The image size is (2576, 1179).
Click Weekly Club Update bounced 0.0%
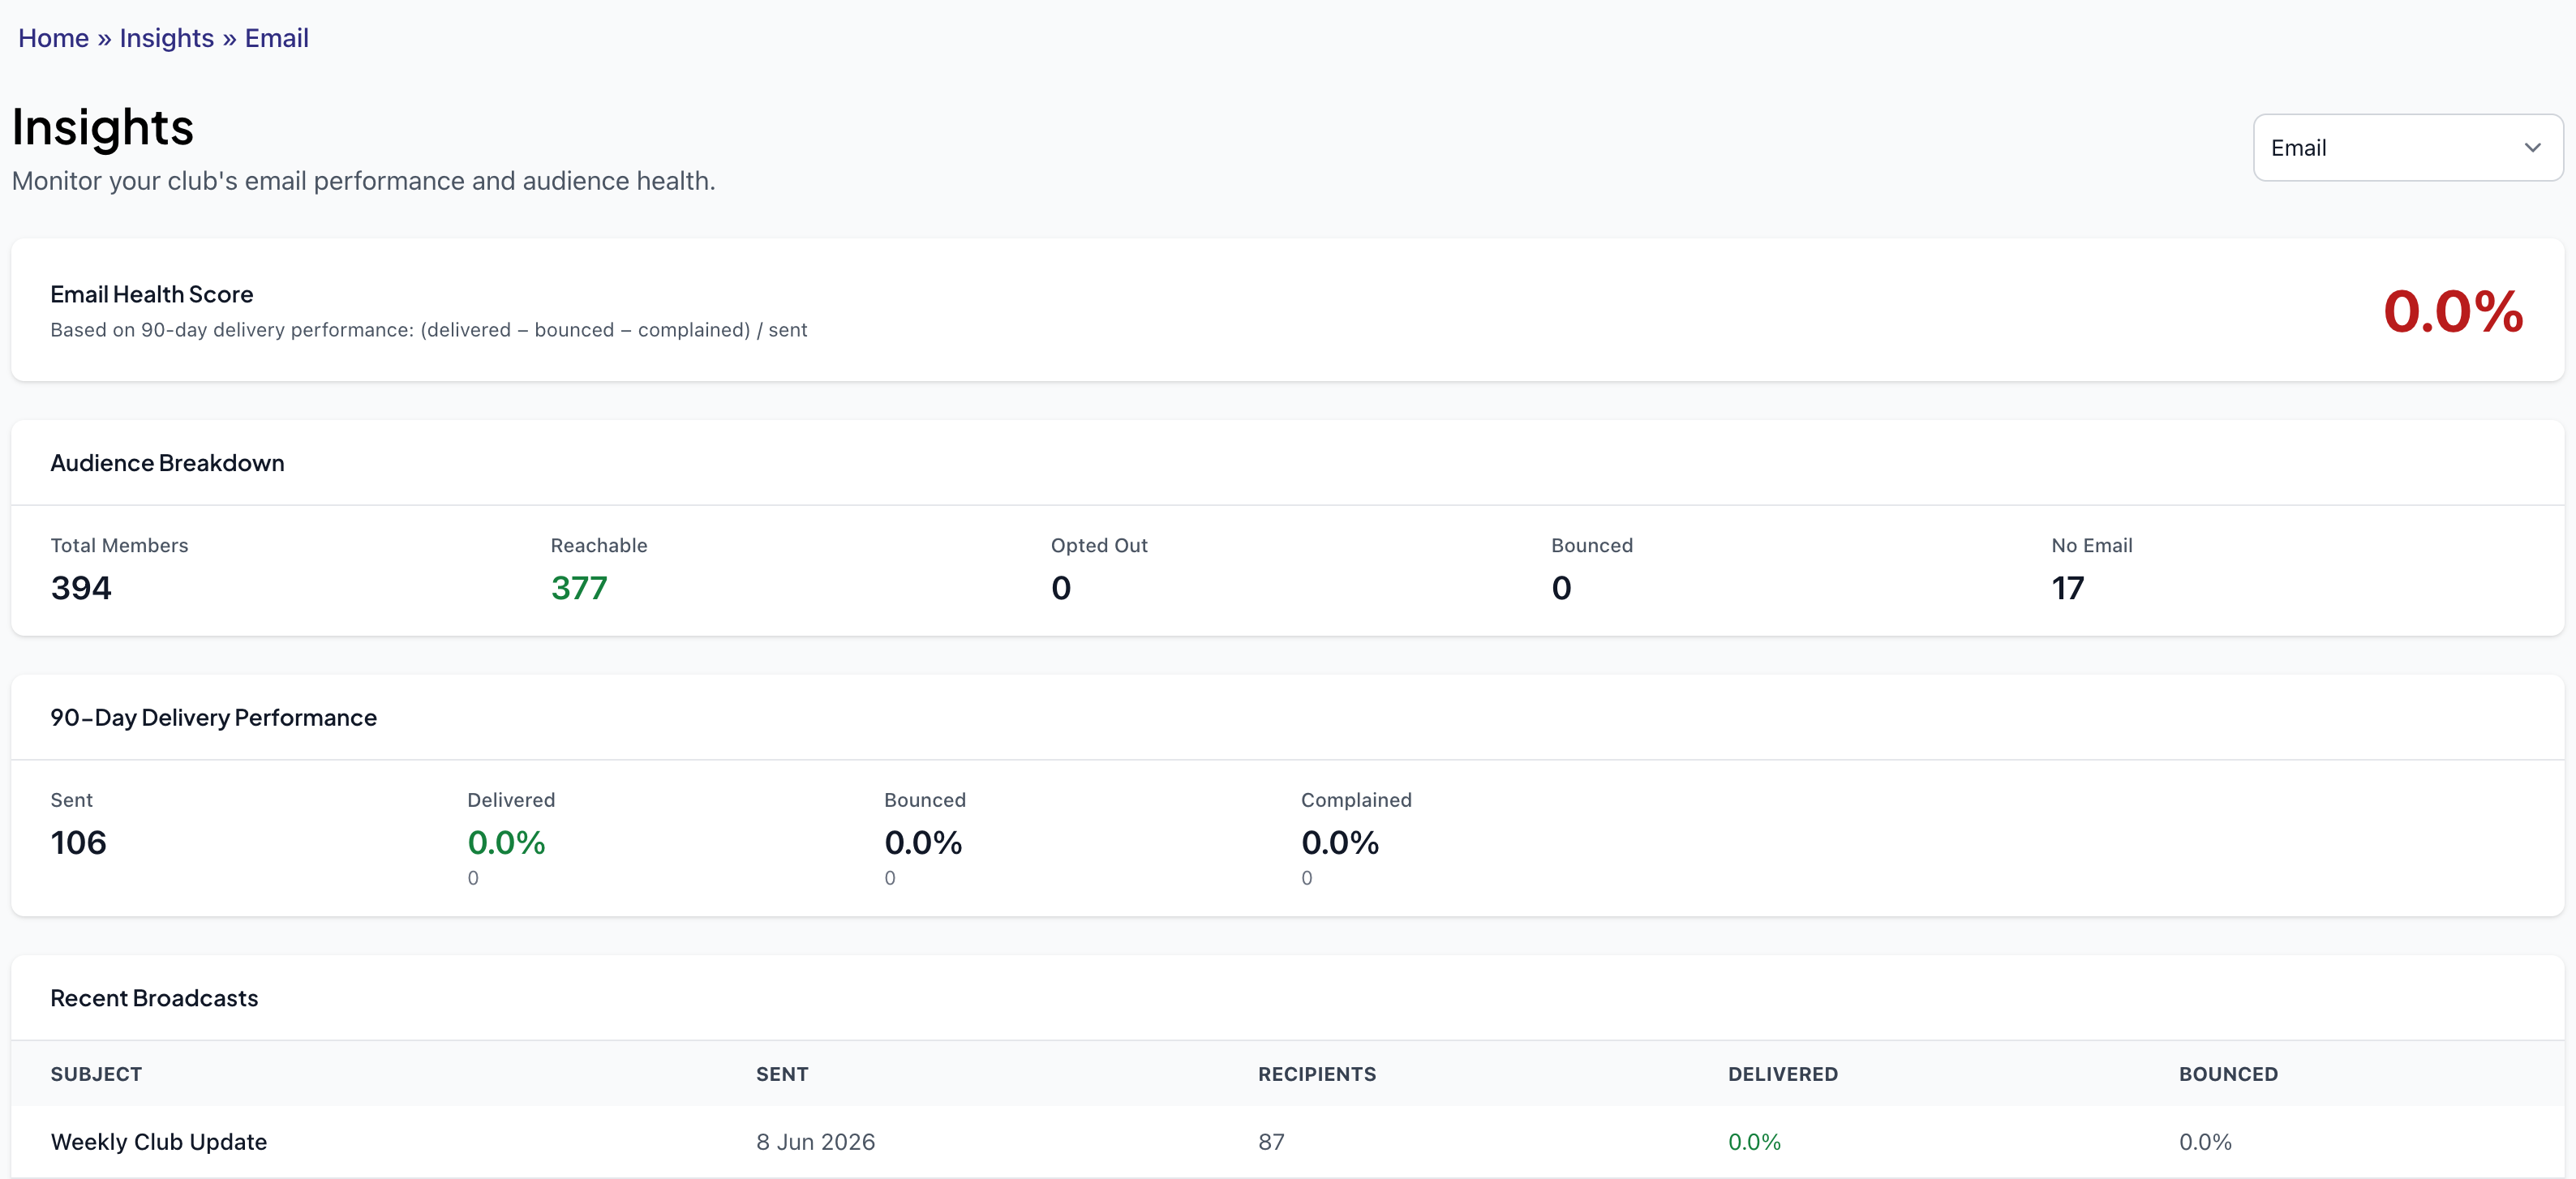click(x=2205, y=1142)
